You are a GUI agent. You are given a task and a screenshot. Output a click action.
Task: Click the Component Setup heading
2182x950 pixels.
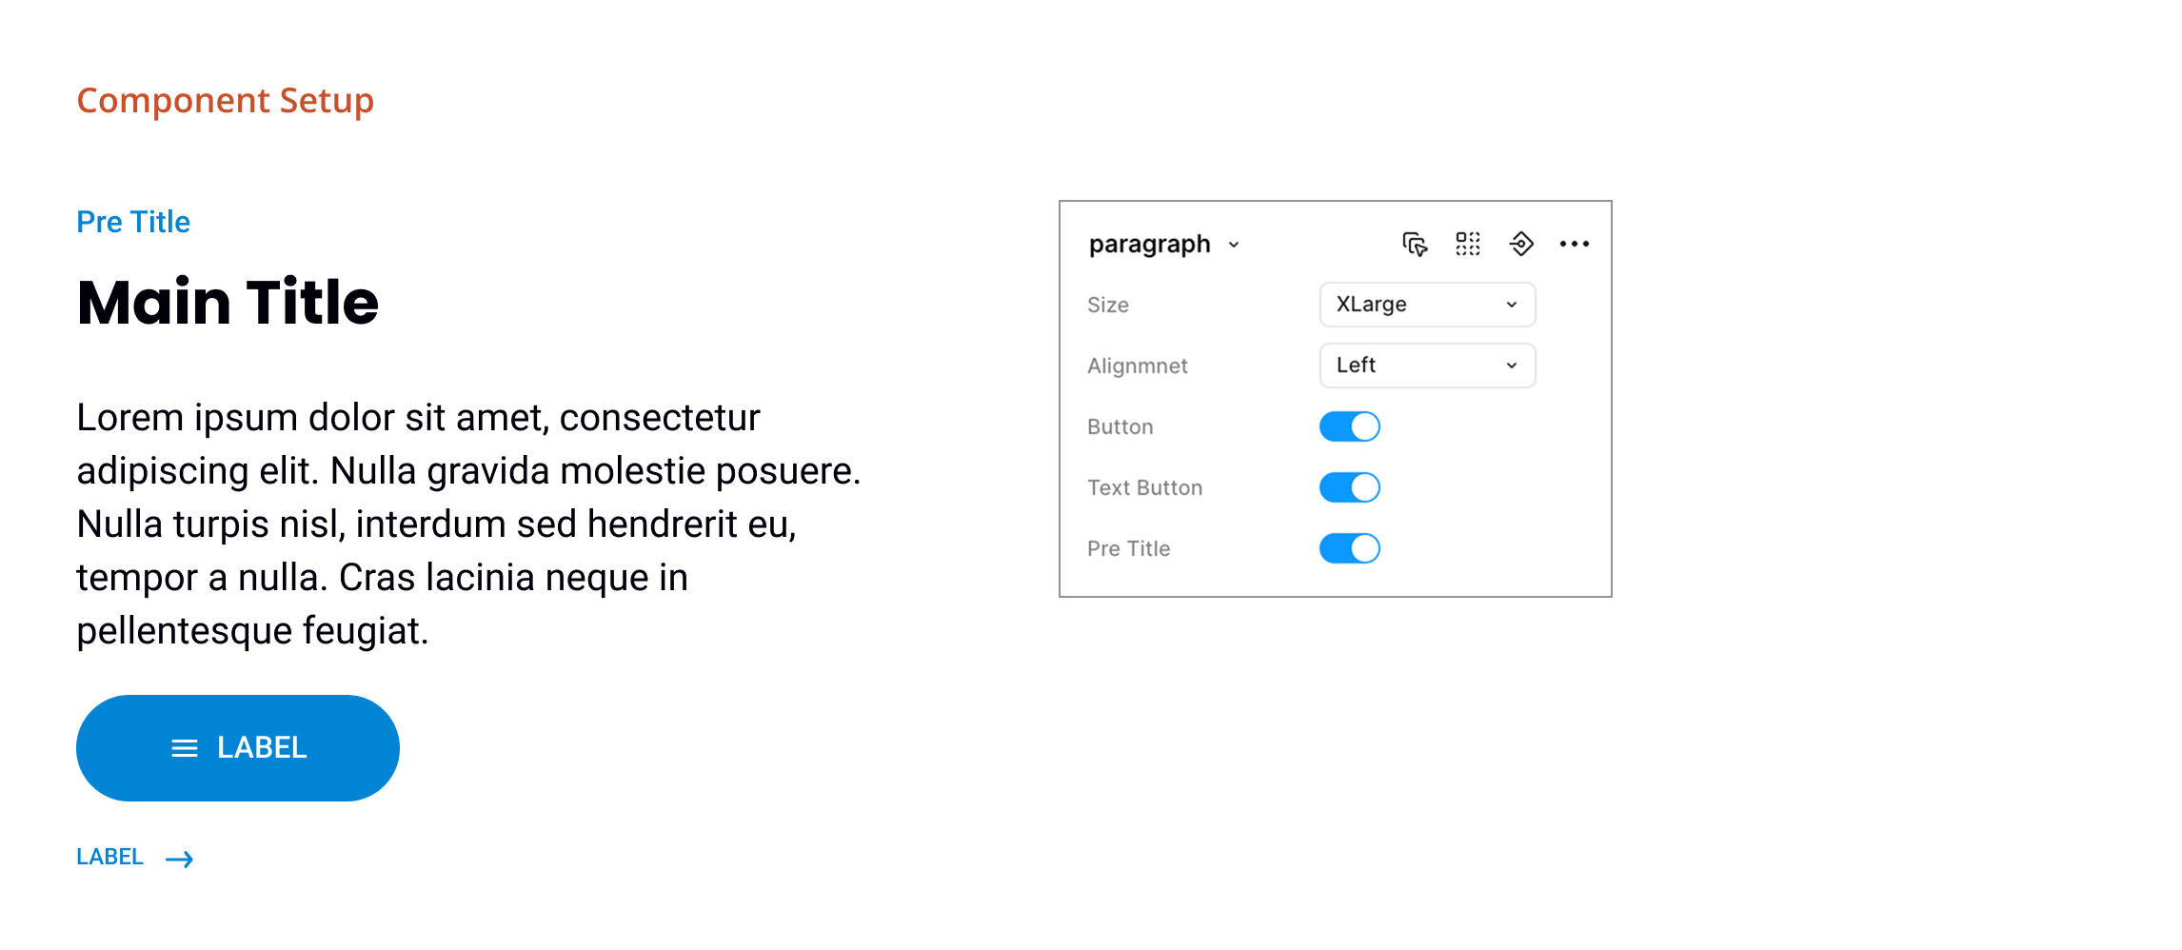point(225,100)
